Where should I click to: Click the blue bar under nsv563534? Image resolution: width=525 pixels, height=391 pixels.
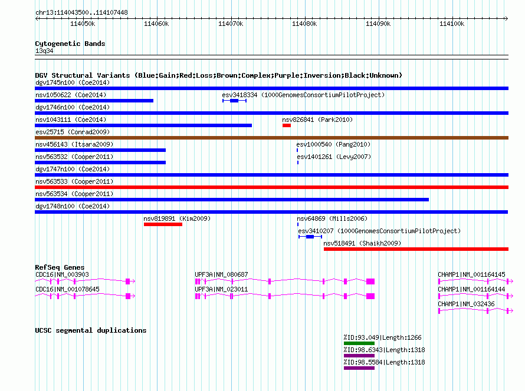point(232,200)
